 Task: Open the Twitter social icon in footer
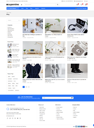click(x=10, y=118)
